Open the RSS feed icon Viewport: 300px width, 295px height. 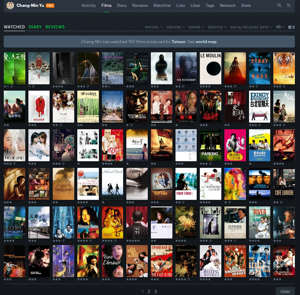click(288, 5)
